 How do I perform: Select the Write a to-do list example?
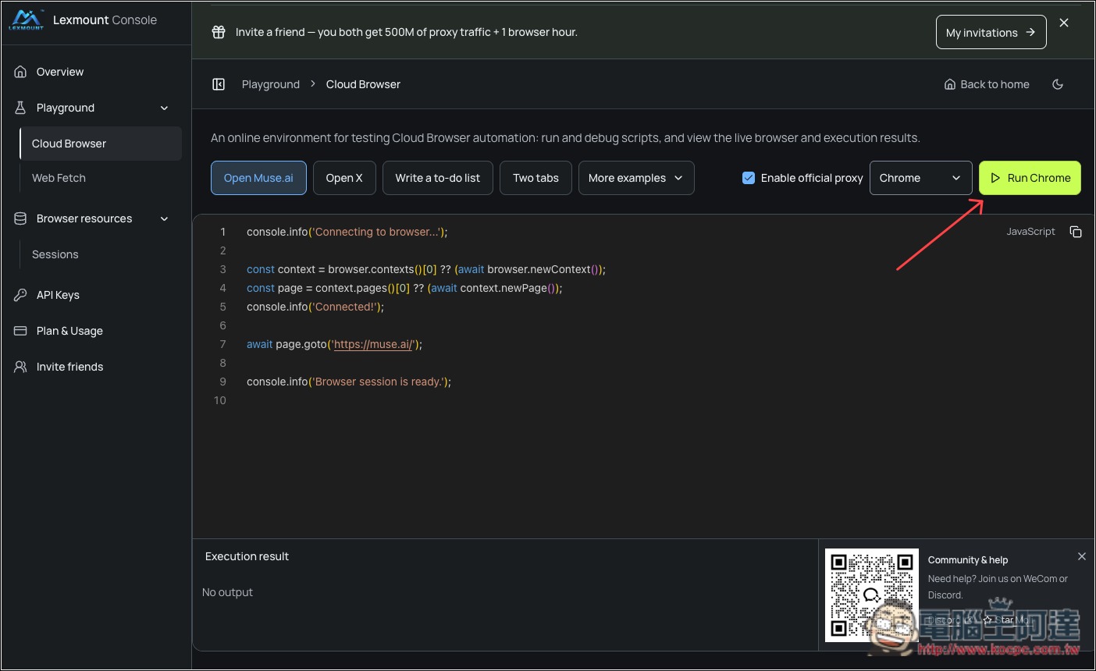click(438, 178)
